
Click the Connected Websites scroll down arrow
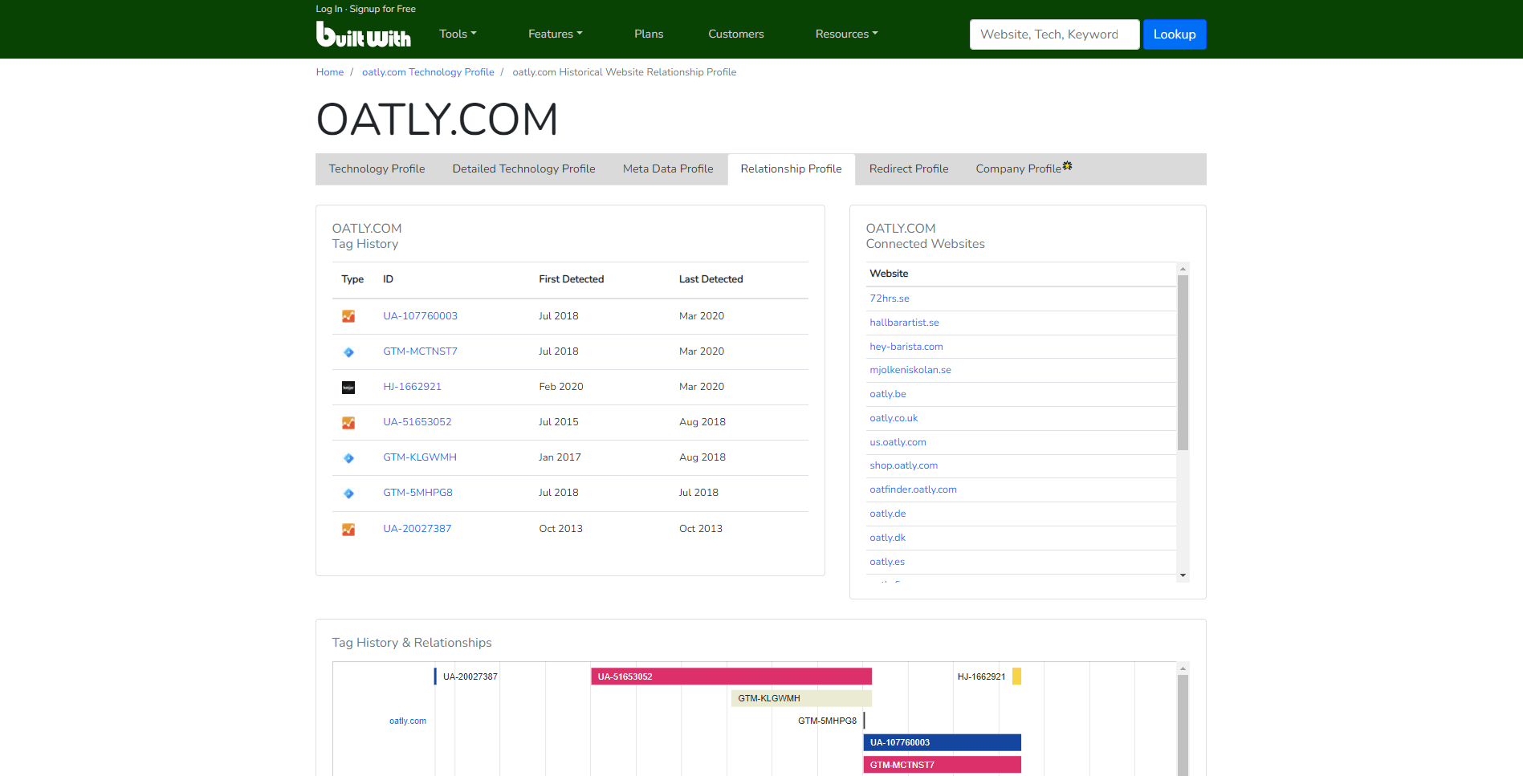1183,575
